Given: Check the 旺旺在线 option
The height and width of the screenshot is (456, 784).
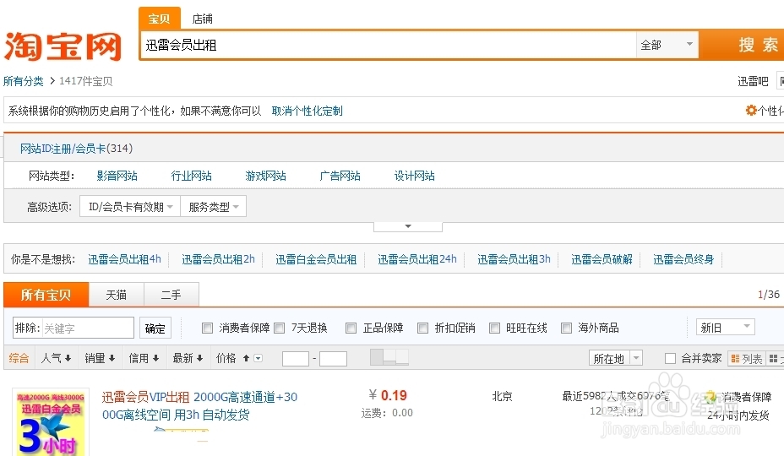Looking at the screenshot, I should (x=494, y=328).
